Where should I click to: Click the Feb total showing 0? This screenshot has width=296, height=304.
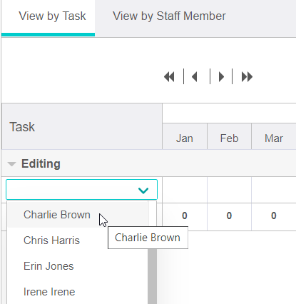229,216
